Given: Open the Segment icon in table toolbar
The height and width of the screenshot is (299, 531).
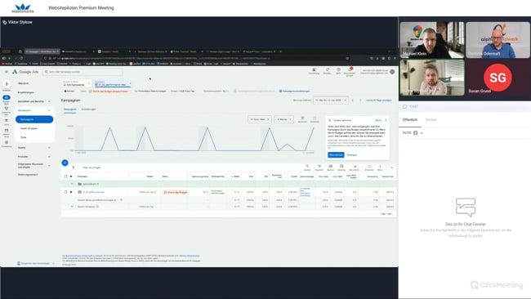Looking at the screenshot, I should (x=319, y=167).
